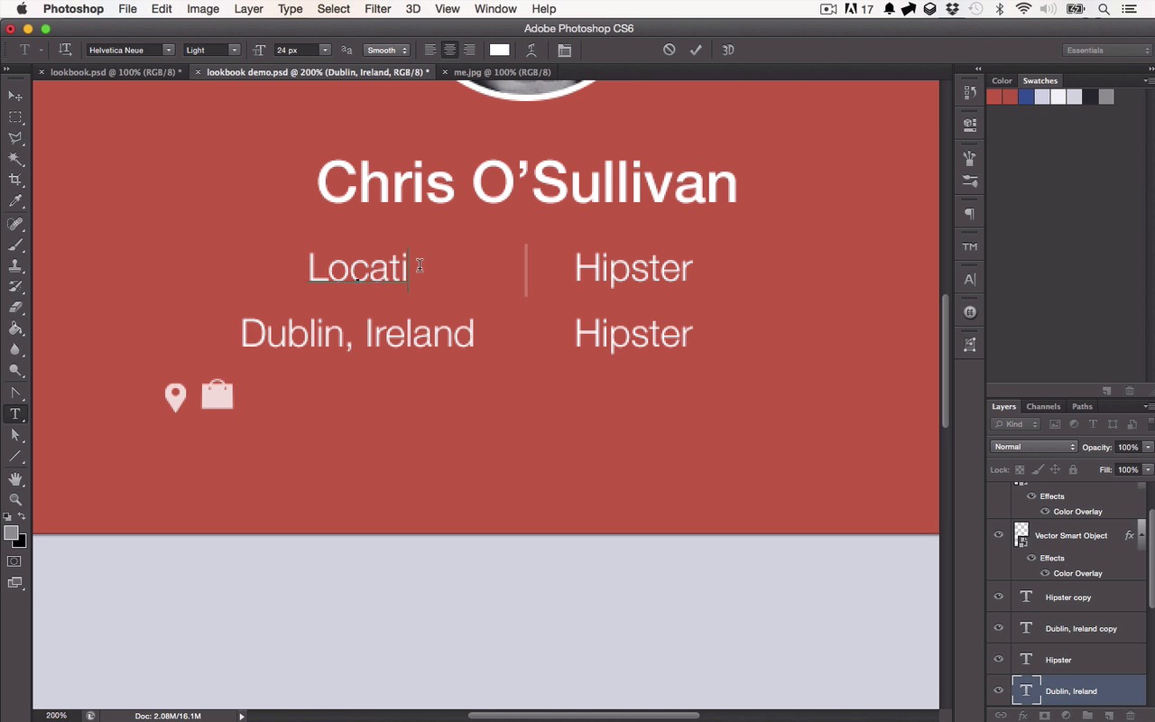Switch to the Channels tab

pyautogui.click(x=1043, y=406)
